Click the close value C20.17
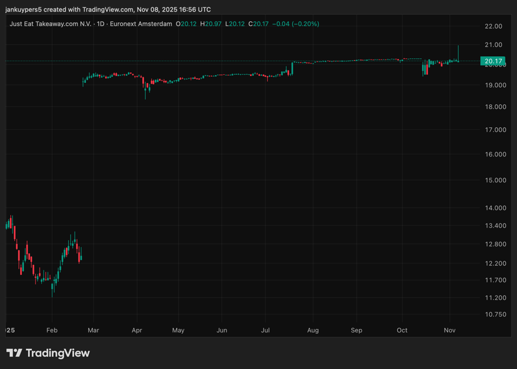The width and height of the screenshot is (517, 369). [258, 24]
